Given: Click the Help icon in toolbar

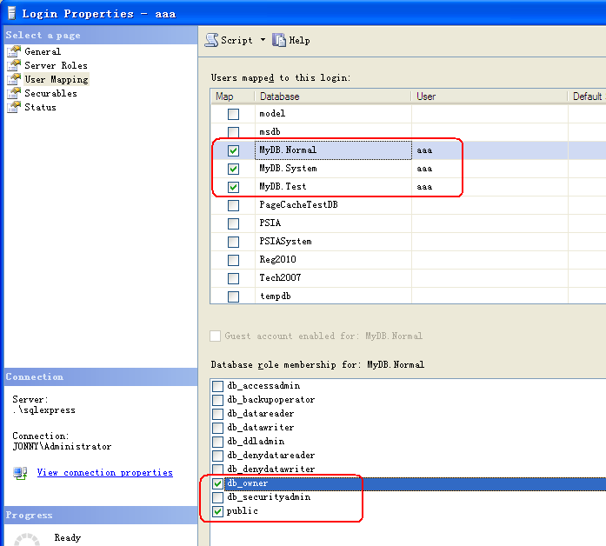Looking at the screenshot, I should [279, 40].
